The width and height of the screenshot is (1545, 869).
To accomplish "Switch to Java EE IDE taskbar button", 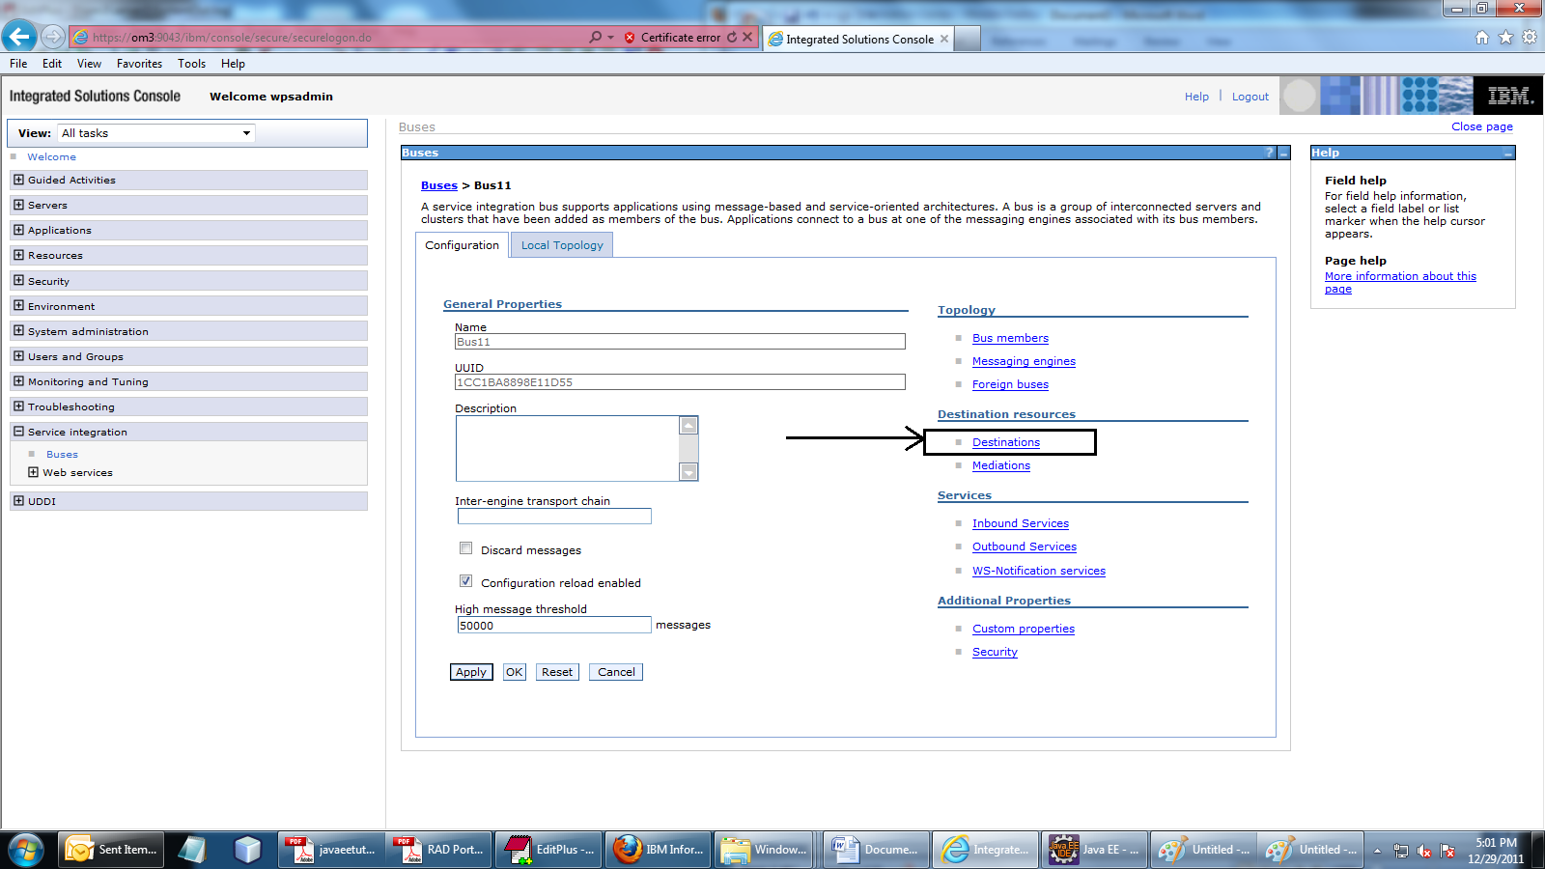I will click(x=1096, y=850).
